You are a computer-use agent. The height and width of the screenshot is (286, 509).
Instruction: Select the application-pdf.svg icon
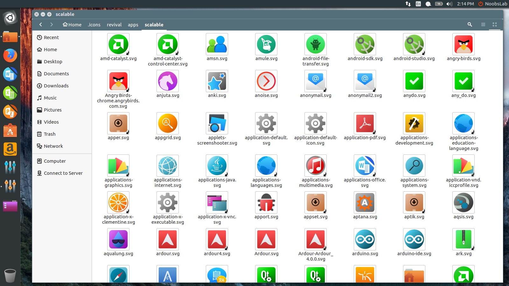365,123
